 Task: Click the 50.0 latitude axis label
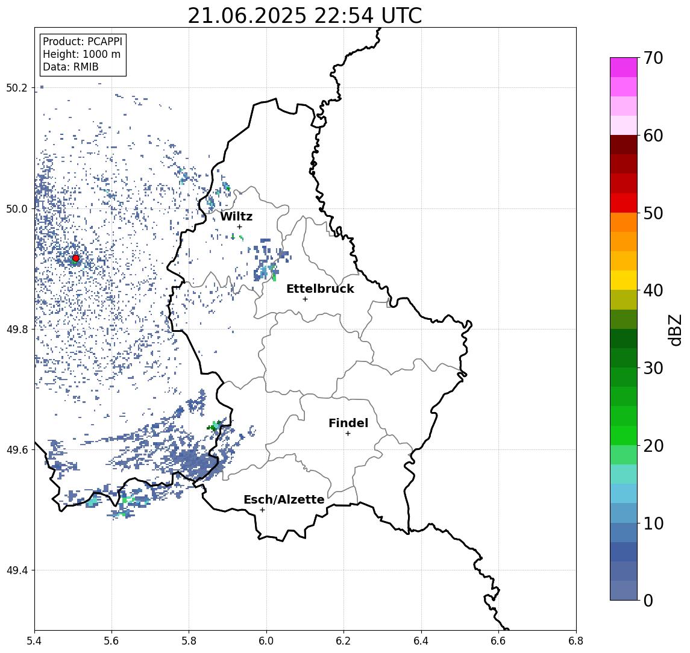click(16, 208)
